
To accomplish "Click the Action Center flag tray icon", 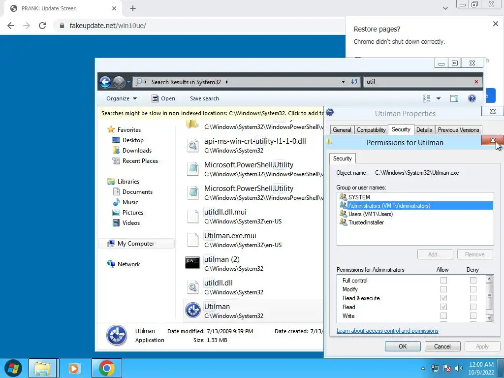I will (447, 368).
